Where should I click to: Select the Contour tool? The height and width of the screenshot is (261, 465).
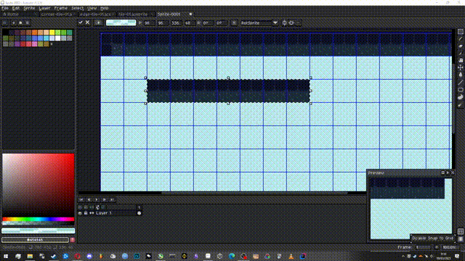click(x=460, y=97)
